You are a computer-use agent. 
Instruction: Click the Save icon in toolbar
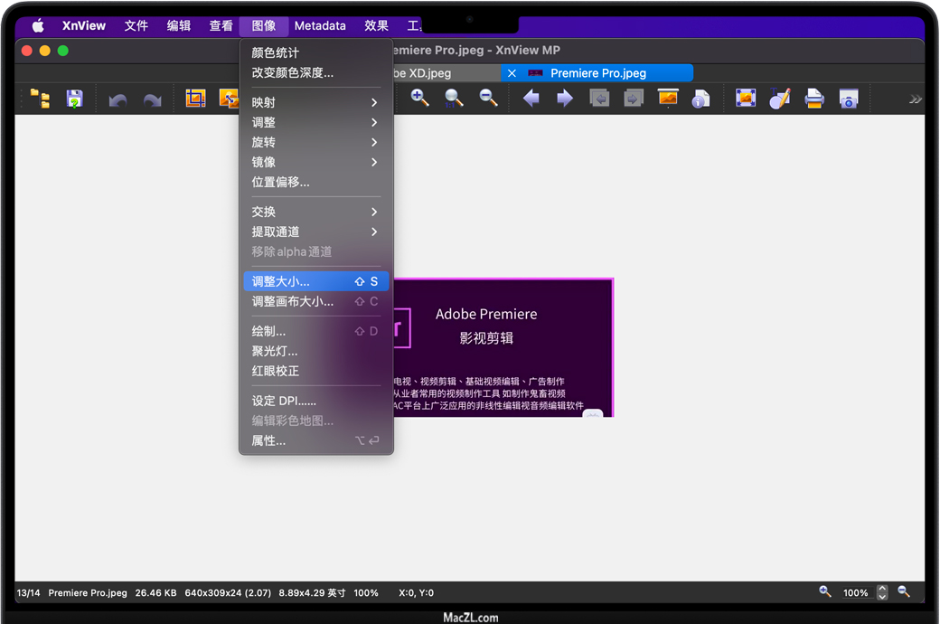point(74,99)
